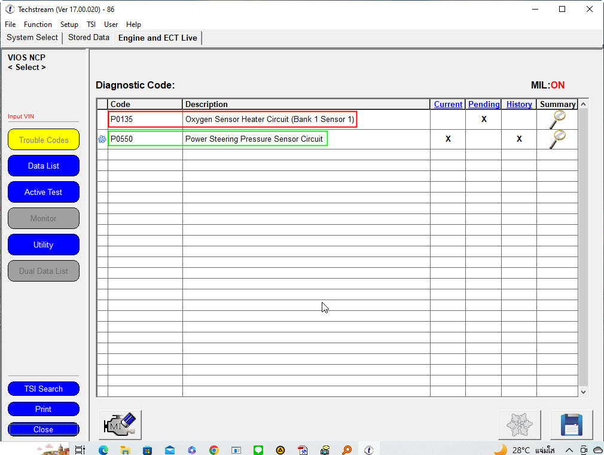This screenshot has height=455, width=604.
Task: Open Mail app from taskbar
Action: [x=169, y=450]
